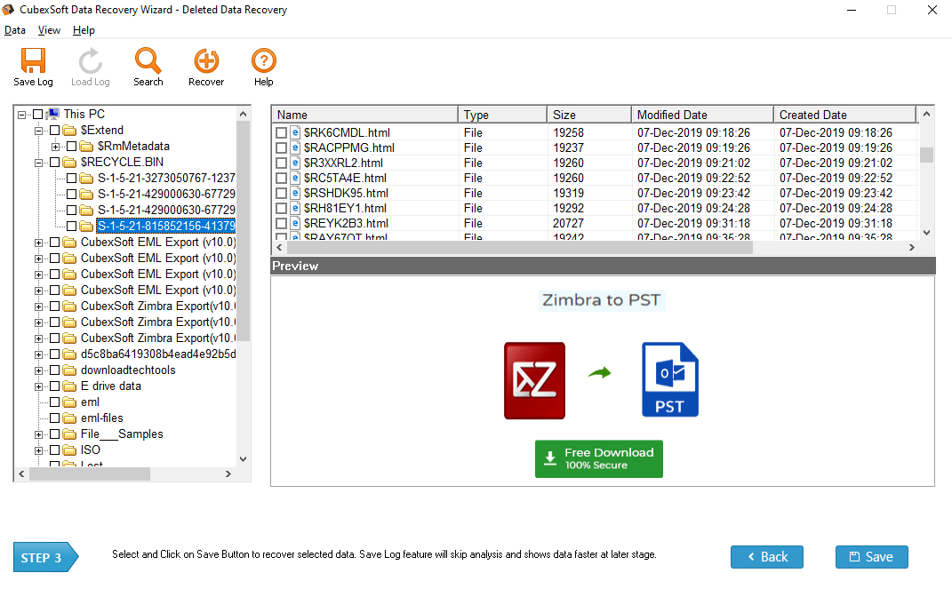
Task: Click the Zimbra logo in the preview
Action: pos(534,380)
